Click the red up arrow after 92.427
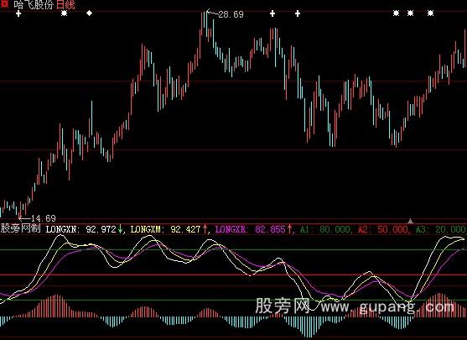467x340 pixels. pos(205,229)
